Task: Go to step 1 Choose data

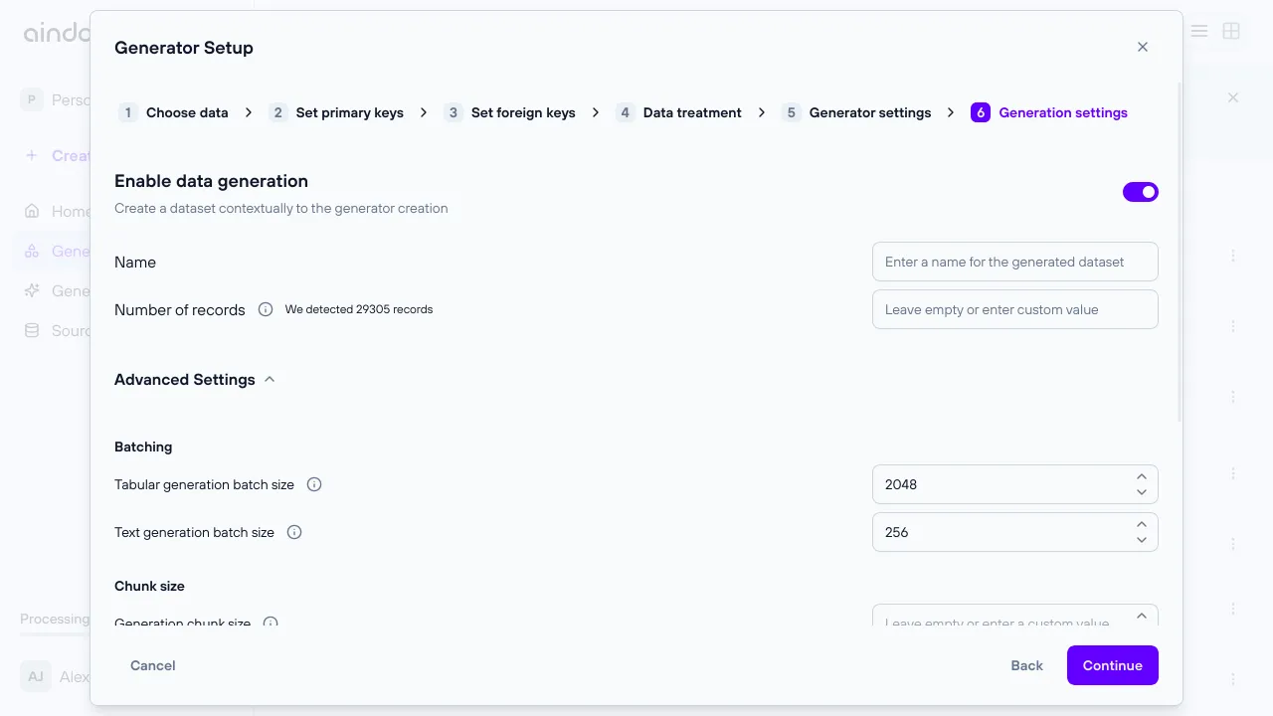Action: [x=173, y=112]
